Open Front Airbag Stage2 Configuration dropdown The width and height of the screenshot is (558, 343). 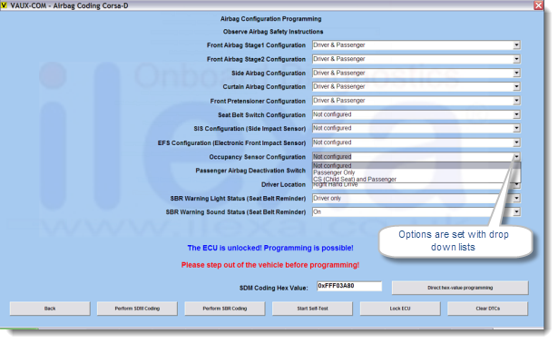click(516, 59)
